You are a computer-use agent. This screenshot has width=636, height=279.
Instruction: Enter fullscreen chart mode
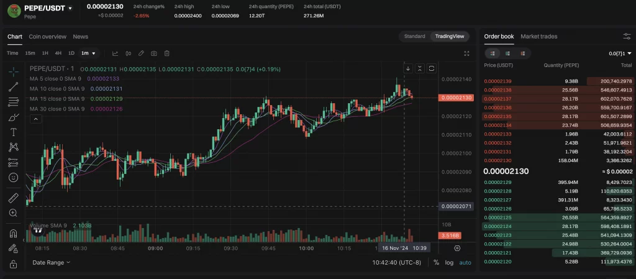466,53
